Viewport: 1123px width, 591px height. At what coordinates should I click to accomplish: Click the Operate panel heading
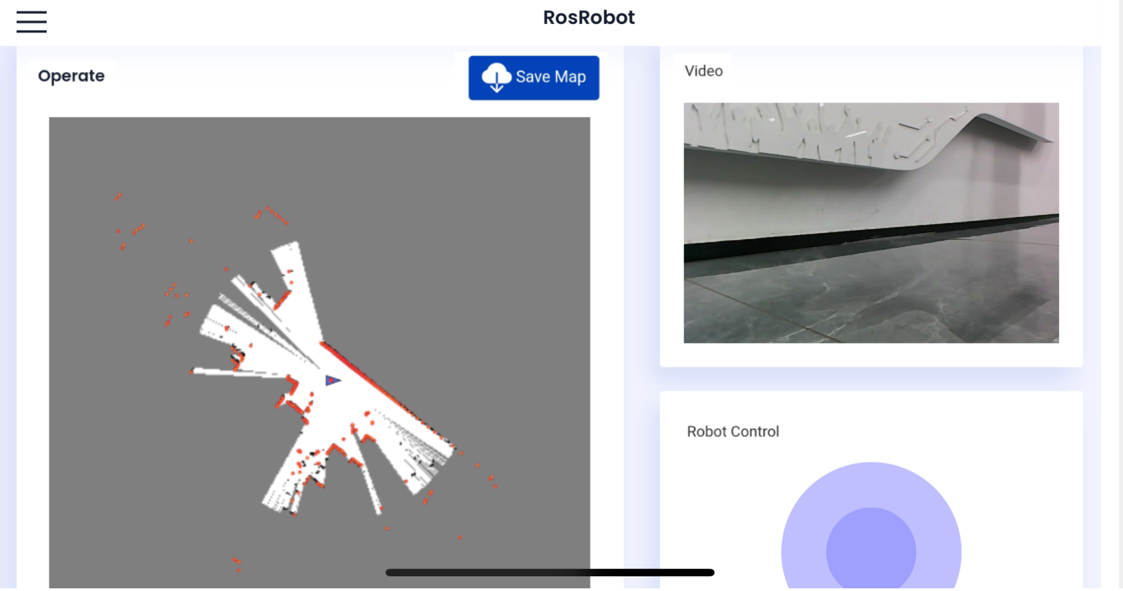tap(71, 76)
